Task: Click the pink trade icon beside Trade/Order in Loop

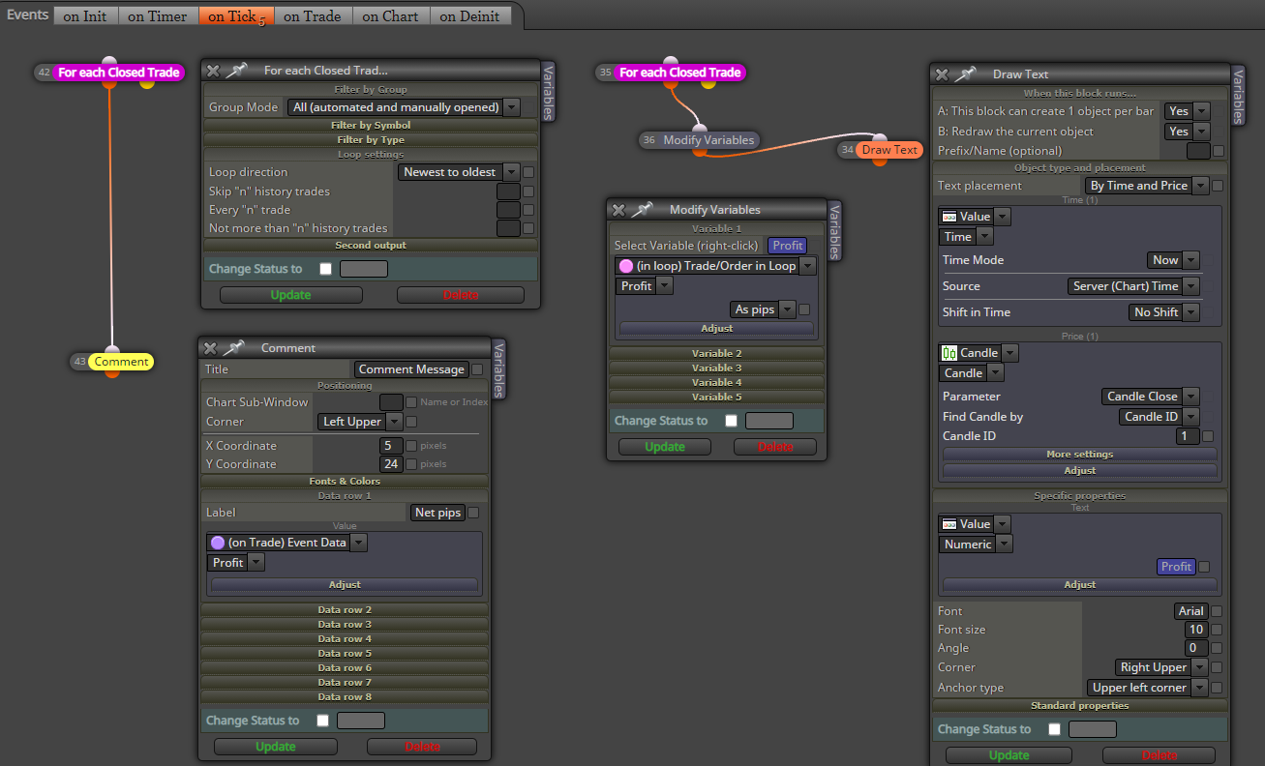Action: (x=625, y=266)
